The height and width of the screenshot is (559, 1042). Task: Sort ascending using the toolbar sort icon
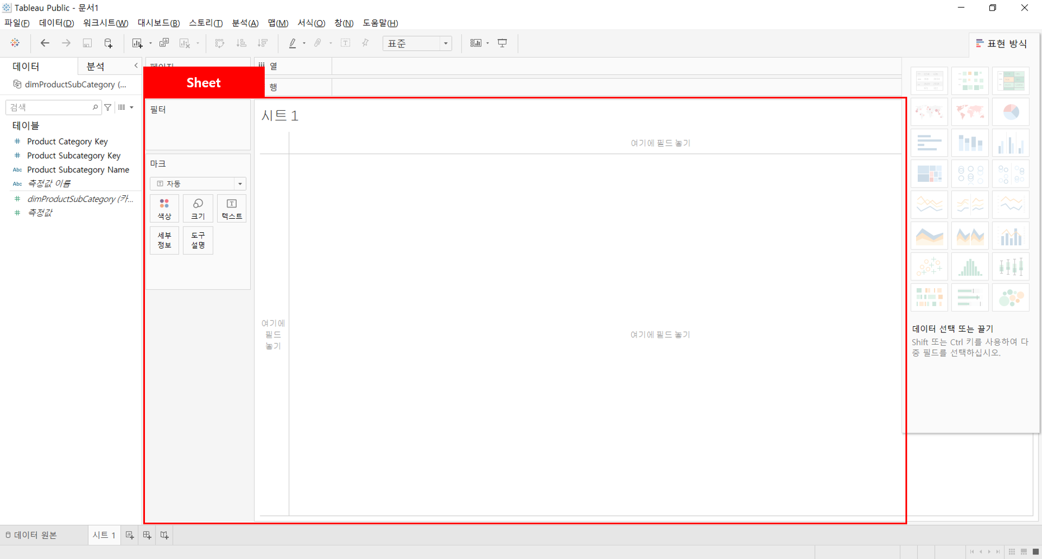click(241, 43)
